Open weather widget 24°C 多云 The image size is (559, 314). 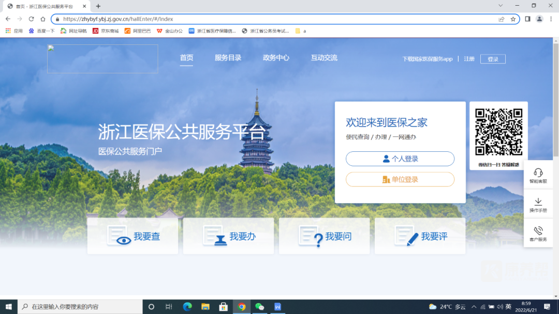click(x=447, y=307)
